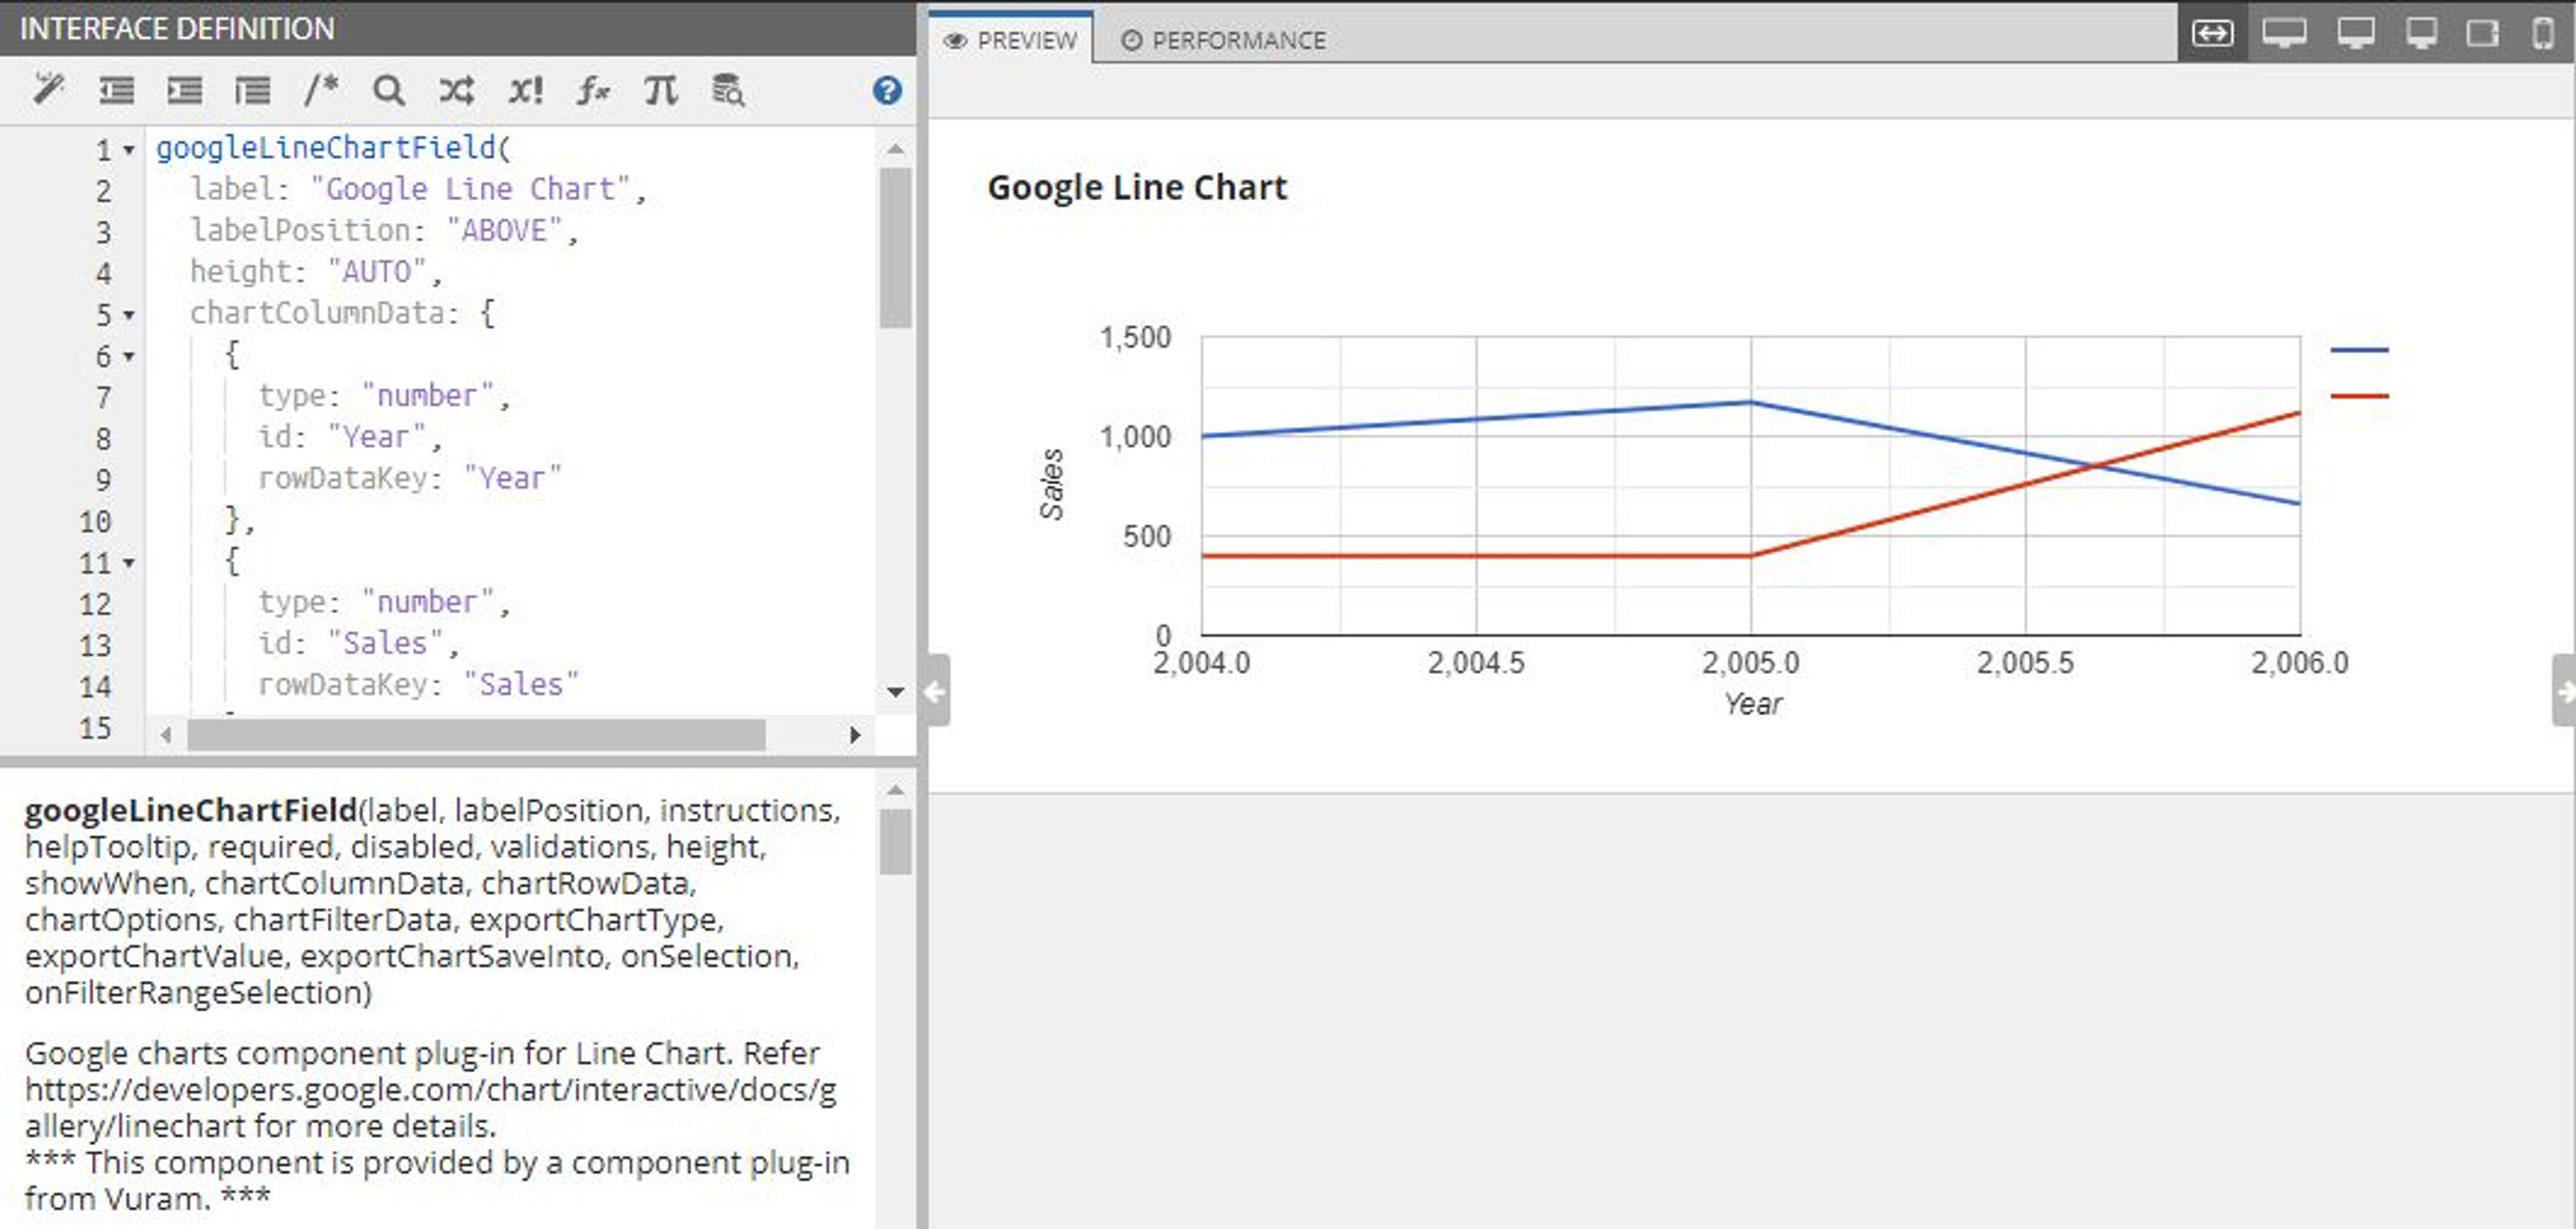The height and width of the screenshot is (1229, 2576).
Task: Click the "AUTO" height value
Action: (377, 272)
